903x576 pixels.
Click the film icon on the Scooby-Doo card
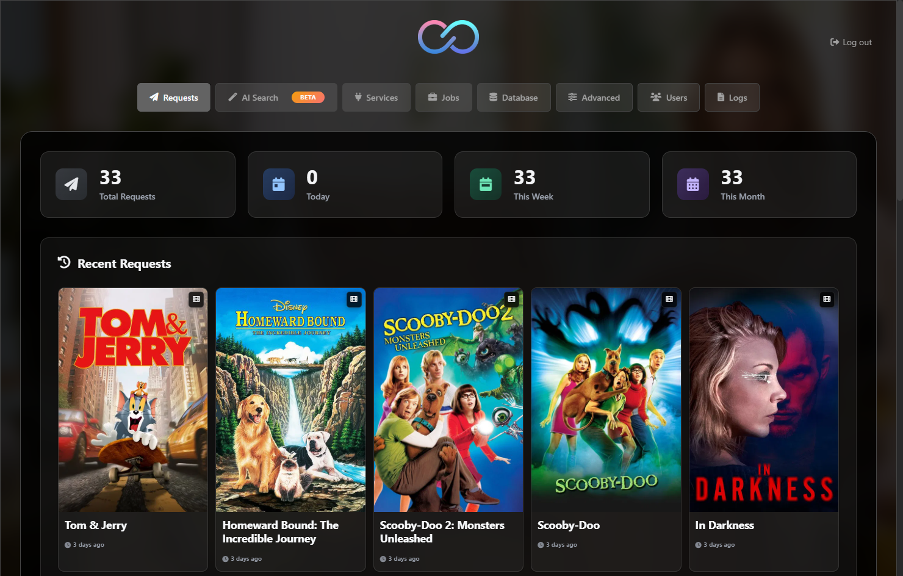click(x=669, y=299)
